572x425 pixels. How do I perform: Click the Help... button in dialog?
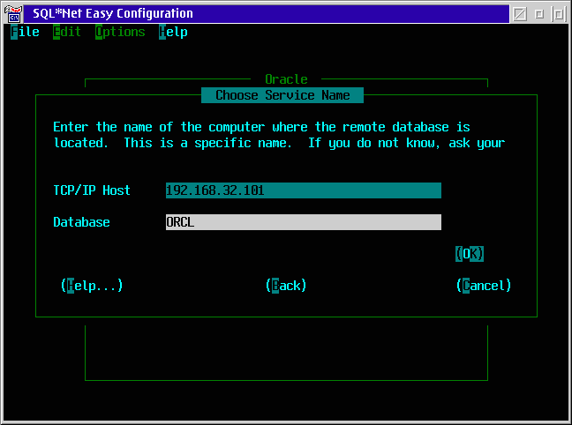(x=92, y=286)
